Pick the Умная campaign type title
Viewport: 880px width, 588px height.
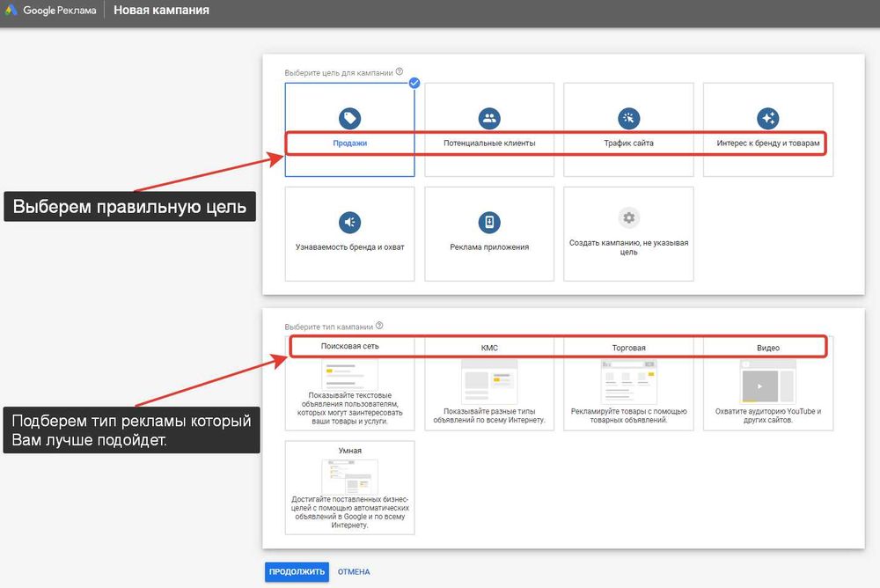[349, 451]
